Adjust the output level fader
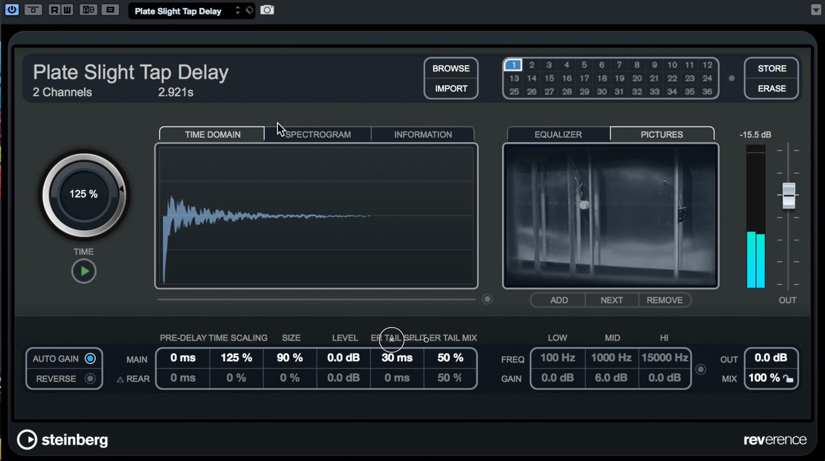This screenshot has width=825, height=461. coord(788,195)
